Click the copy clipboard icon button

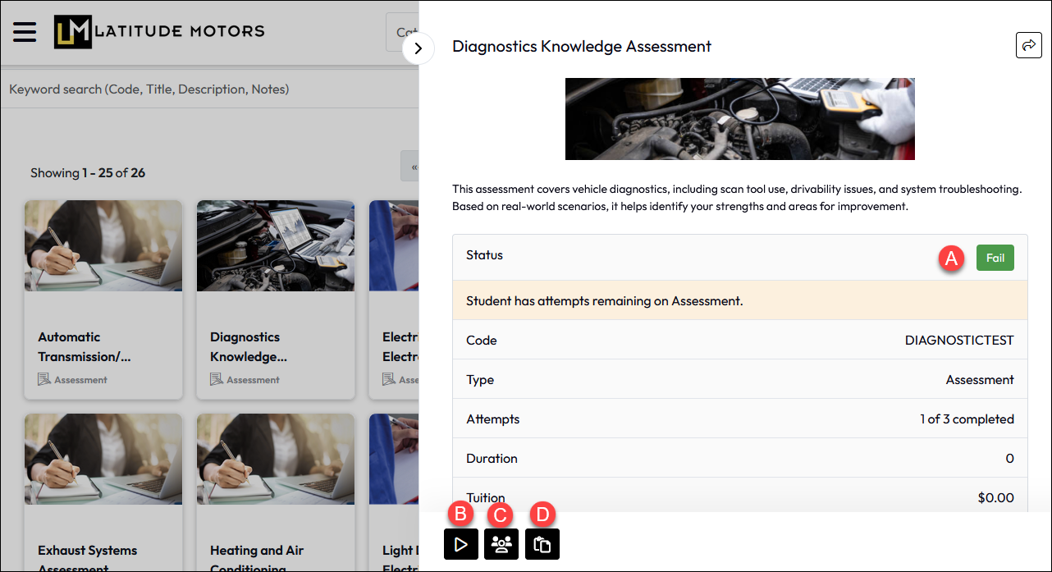coord(542,544)
